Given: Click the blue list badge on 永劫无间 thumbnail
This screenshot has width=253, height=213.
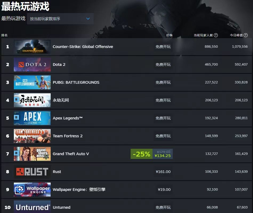Looking at the screenshot, I should coord(16,99).
